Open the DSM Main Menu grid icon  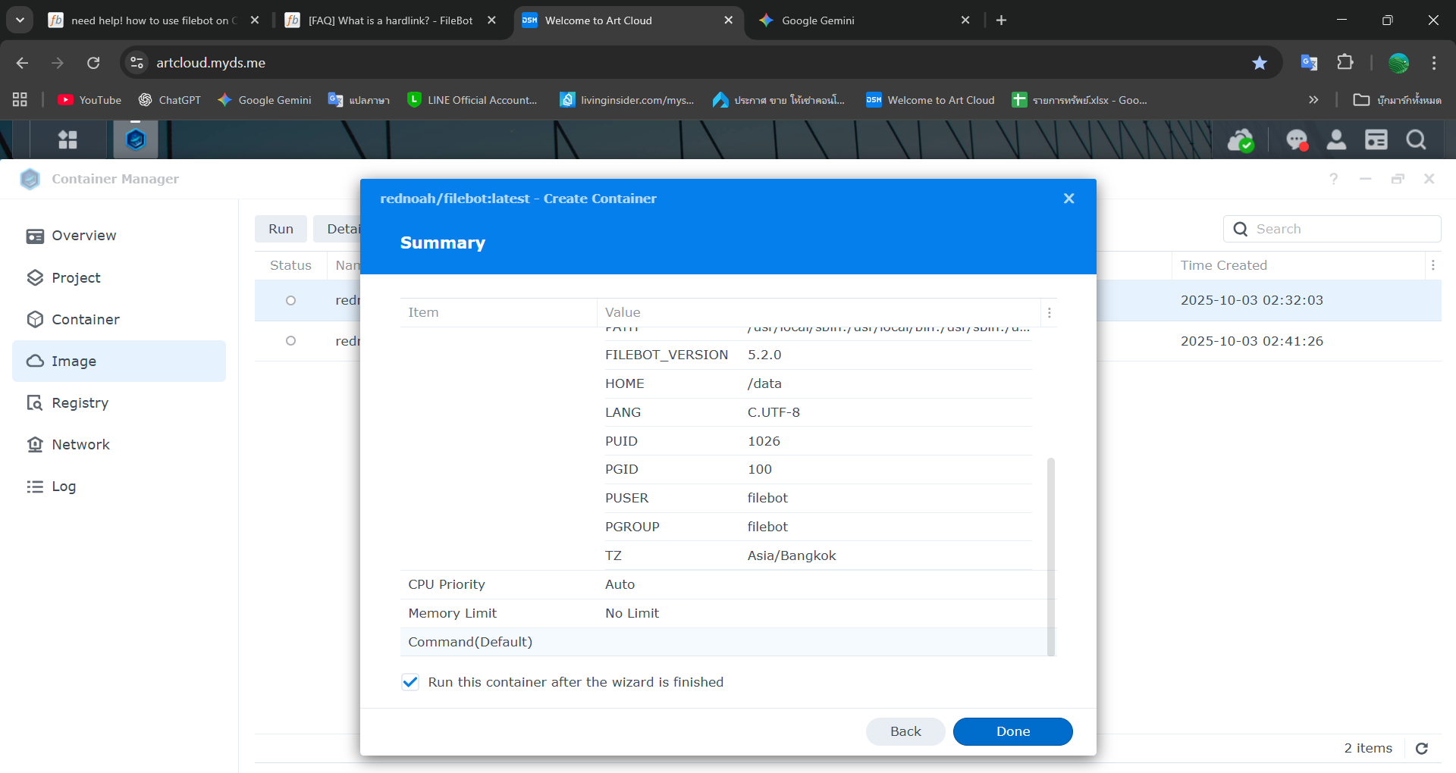tap(67, 139)
